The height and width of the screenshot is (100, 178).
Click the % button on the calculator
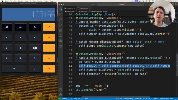[35, 27]
